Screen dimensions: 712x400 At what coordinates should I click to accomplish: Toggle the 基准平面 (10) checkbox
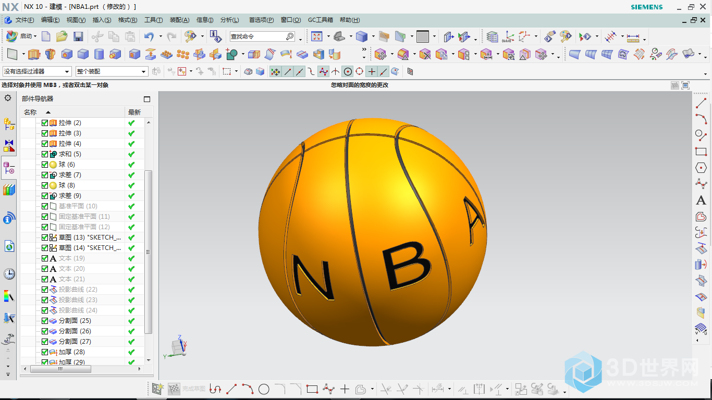click(44, 206)
